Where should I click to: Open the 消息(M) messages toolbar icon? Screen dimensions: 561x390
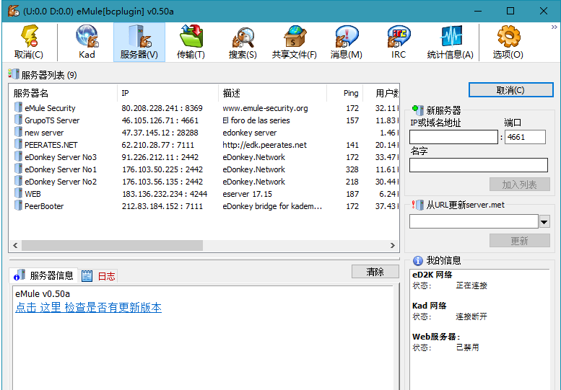[347, 37]
